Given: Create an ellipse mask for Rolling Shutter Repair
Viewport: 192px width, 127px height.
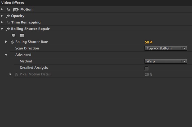Looking at the screenshot, I should pyautogui.click(x=14, y=35).
